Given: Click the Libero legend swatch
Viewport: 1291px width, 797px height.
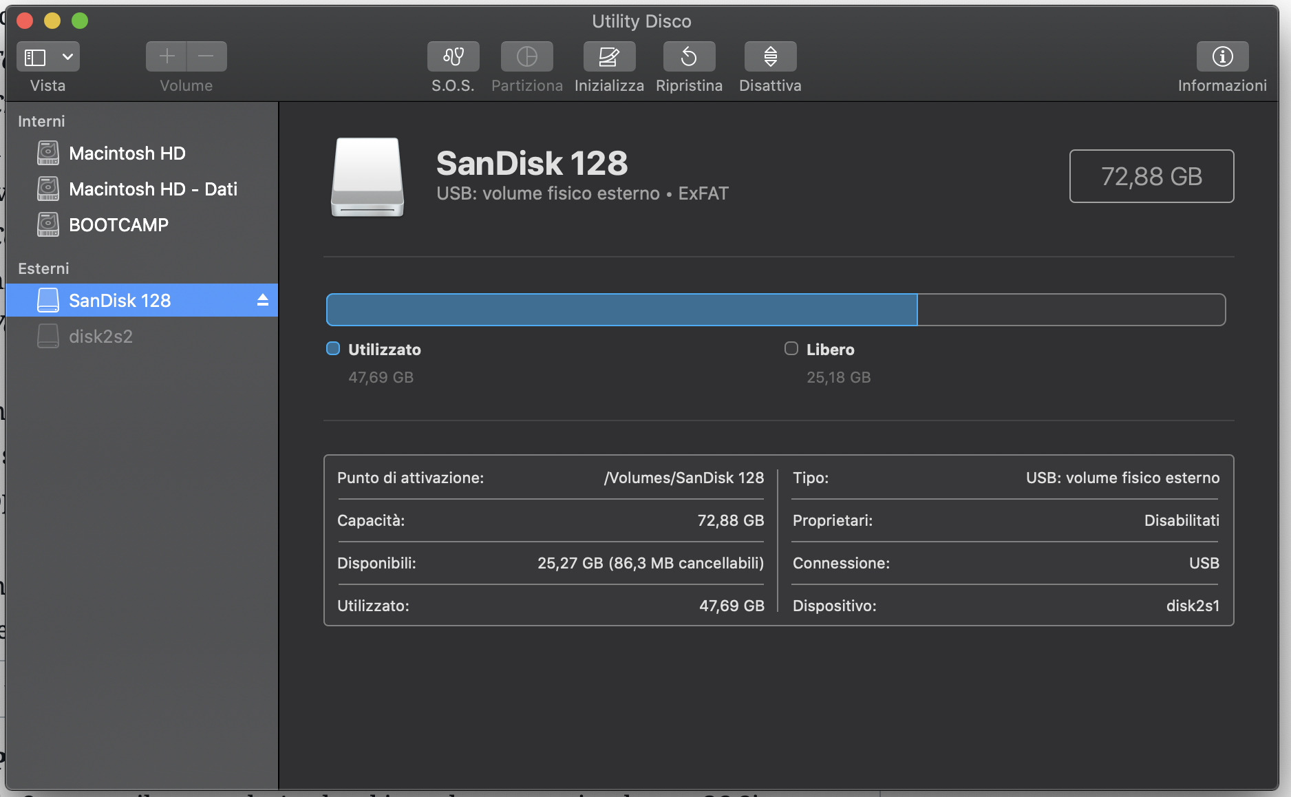Looking at the screenshot, I should [x=791, y=349].
